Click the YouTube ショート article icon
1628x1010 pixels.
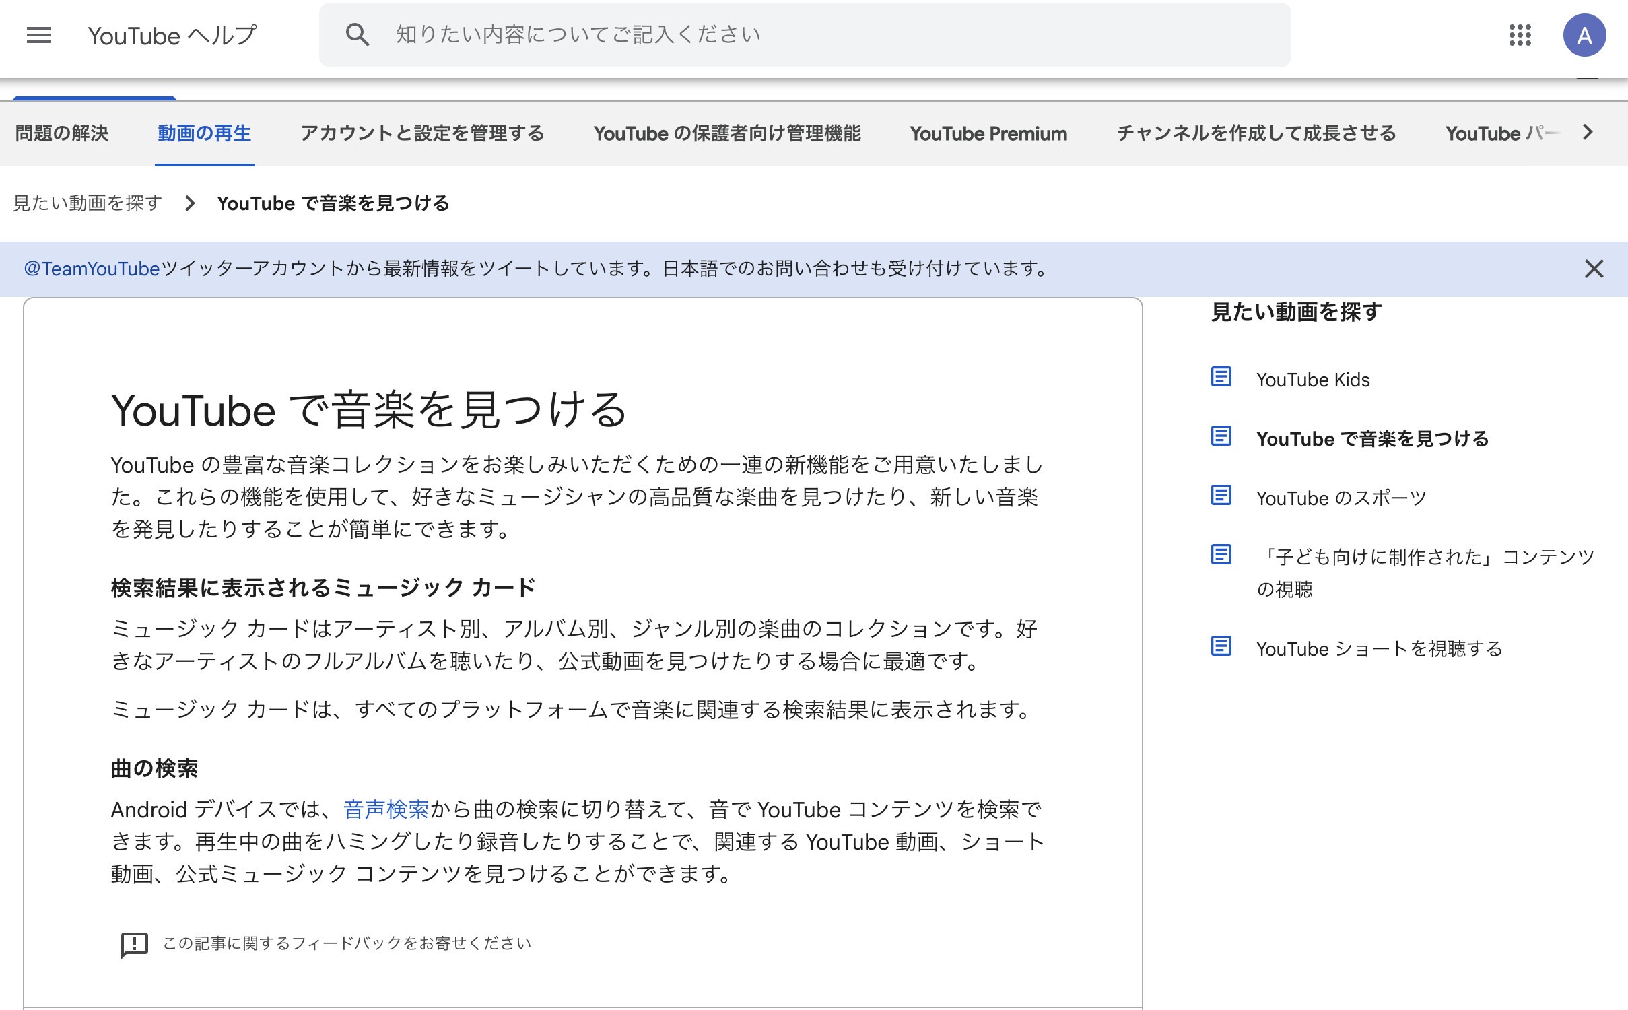[x=1221, y=646]
